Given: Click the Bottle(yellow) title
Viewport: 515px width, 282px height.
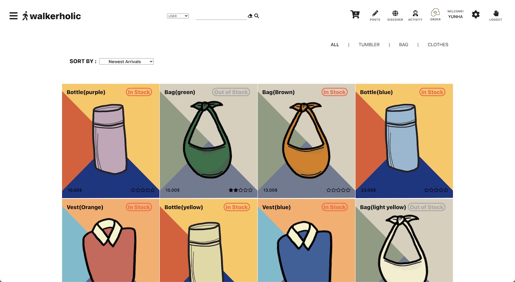Looking at the screenshot, I should coord(184,207).
